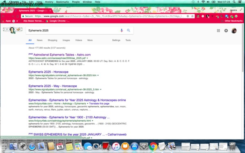Image resolution: width=245 pixels, height=153 pixels.
Task: Expand arrow after findyourfate Ephemeris breadcrumb
Action: click(x=87, y=104)
